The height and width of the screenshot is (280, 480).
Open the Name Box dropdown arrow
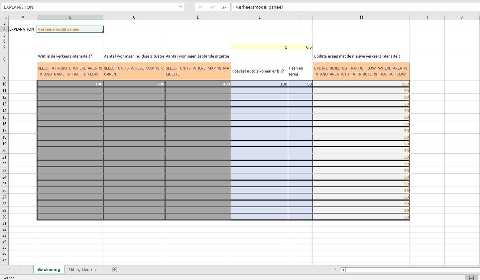(180, 7)
